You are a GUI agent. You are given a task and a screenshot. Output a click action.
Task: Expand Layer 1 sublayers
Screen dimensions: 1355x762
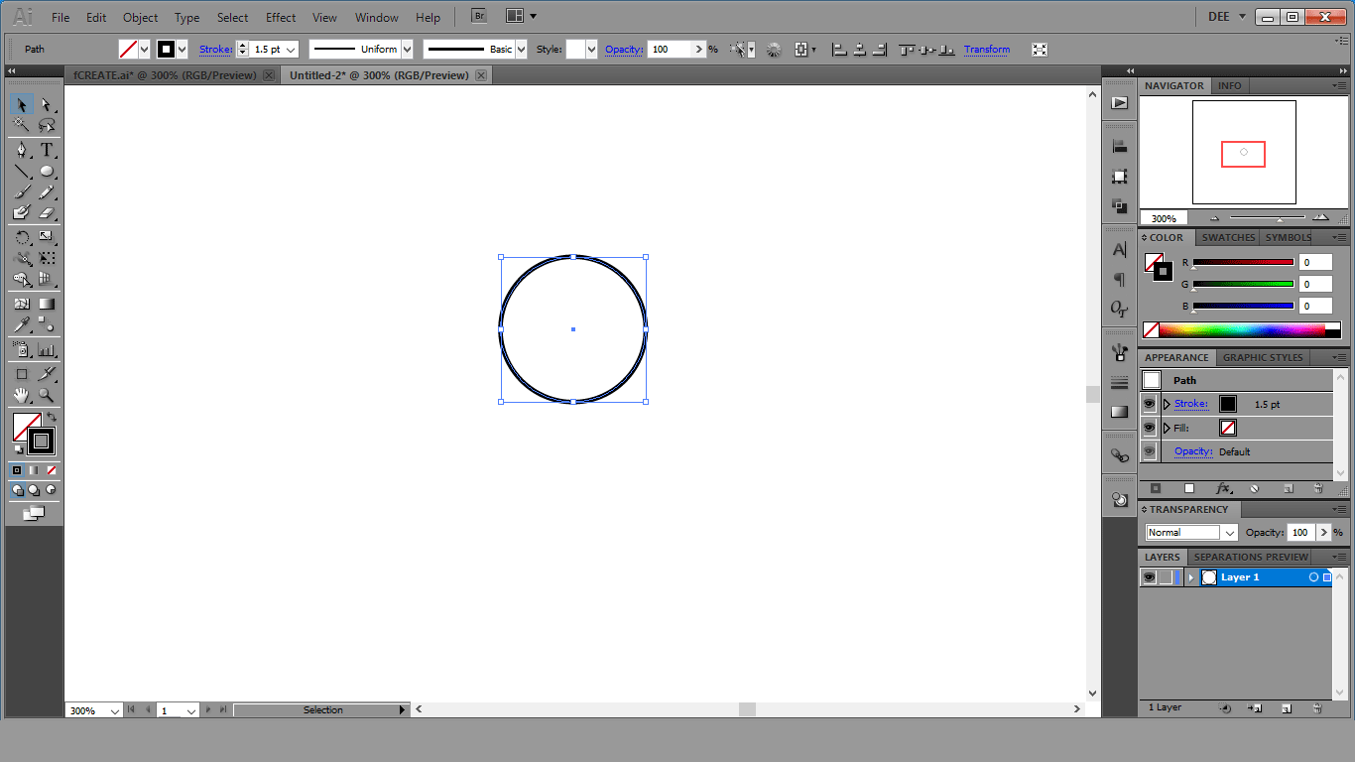pyautogui.click(x=1191, y=577)
